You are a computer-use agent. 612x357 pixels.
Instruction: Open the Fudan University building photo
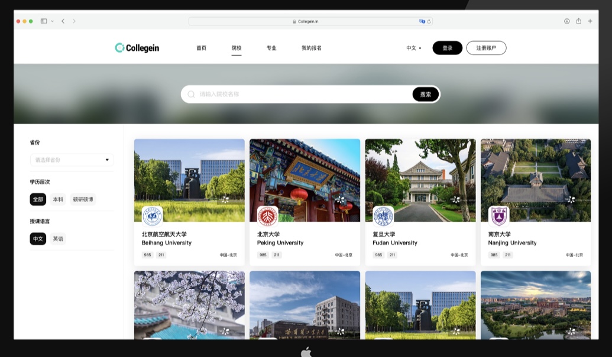click(420, 180)
